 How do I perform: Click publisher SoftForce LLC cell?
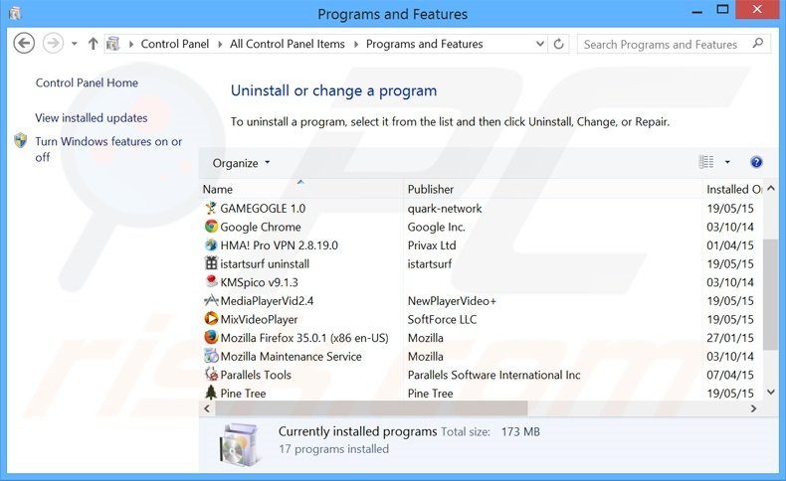[x=442, y=319]
